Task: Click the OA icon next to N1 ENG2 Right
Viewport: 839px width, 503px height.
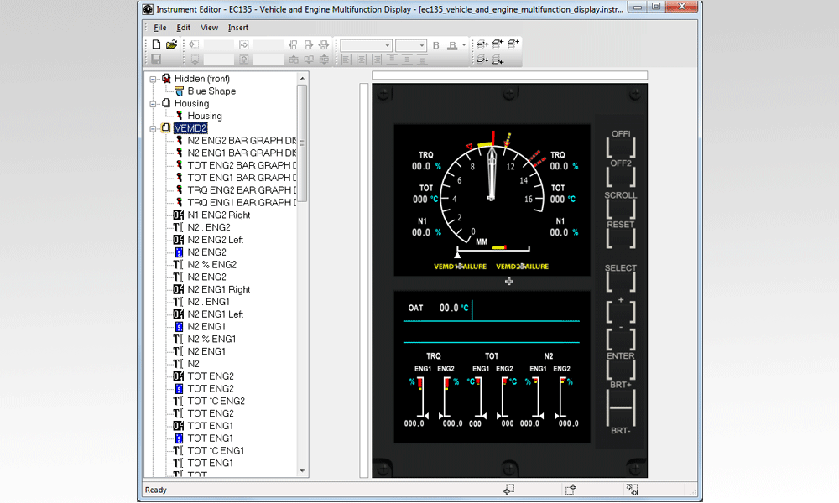Action: 177,215
